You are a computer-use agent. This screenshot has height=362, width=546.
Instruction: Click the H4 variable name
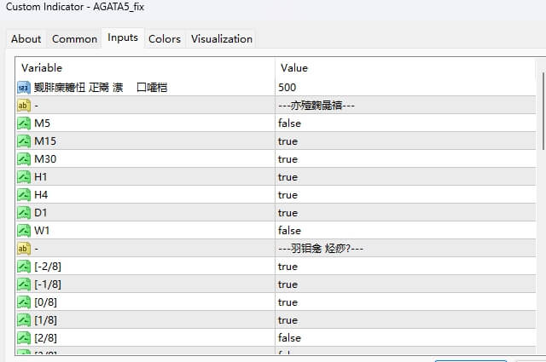41,195
